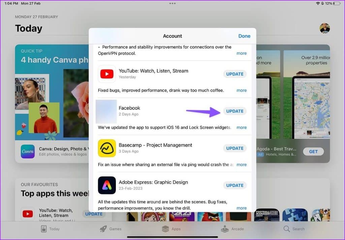This screenshot has width=345, height=240.
Task: Expand Adobe Express update description
Action: [x=242, y=208]
